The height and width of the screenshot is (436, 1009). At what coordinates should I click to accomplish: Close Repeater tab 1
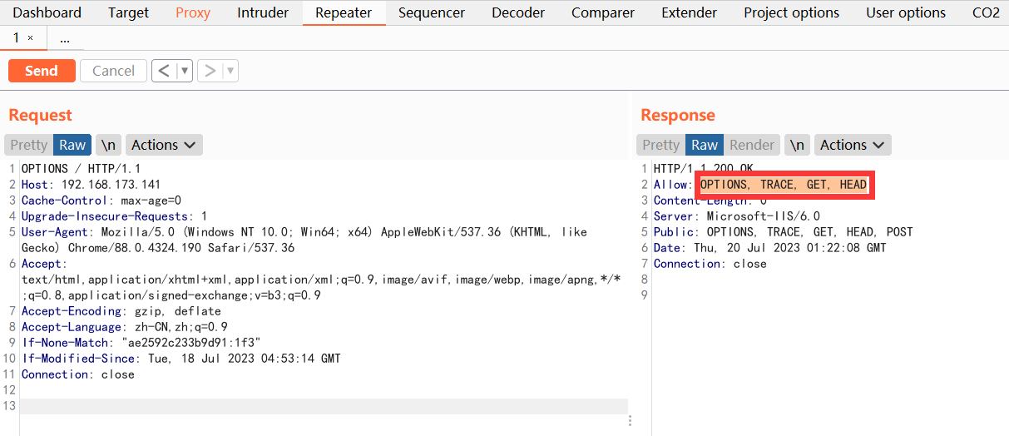click(31, 38)
